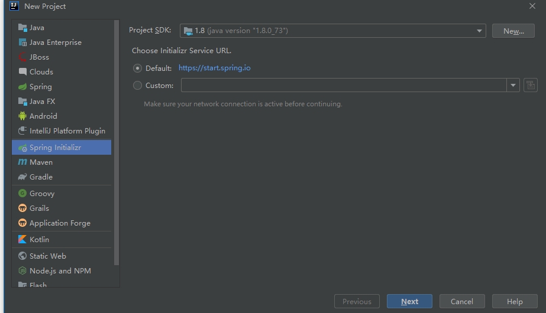
Task: Click the Groovy icon in the sidebar
Action: pyautogui.click(x=22, y=194)
